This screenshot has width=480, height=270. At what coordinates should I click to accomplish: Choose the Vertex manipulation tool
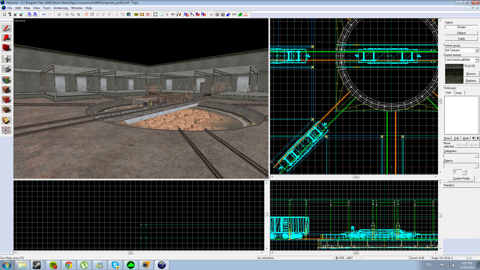[6, 130]
